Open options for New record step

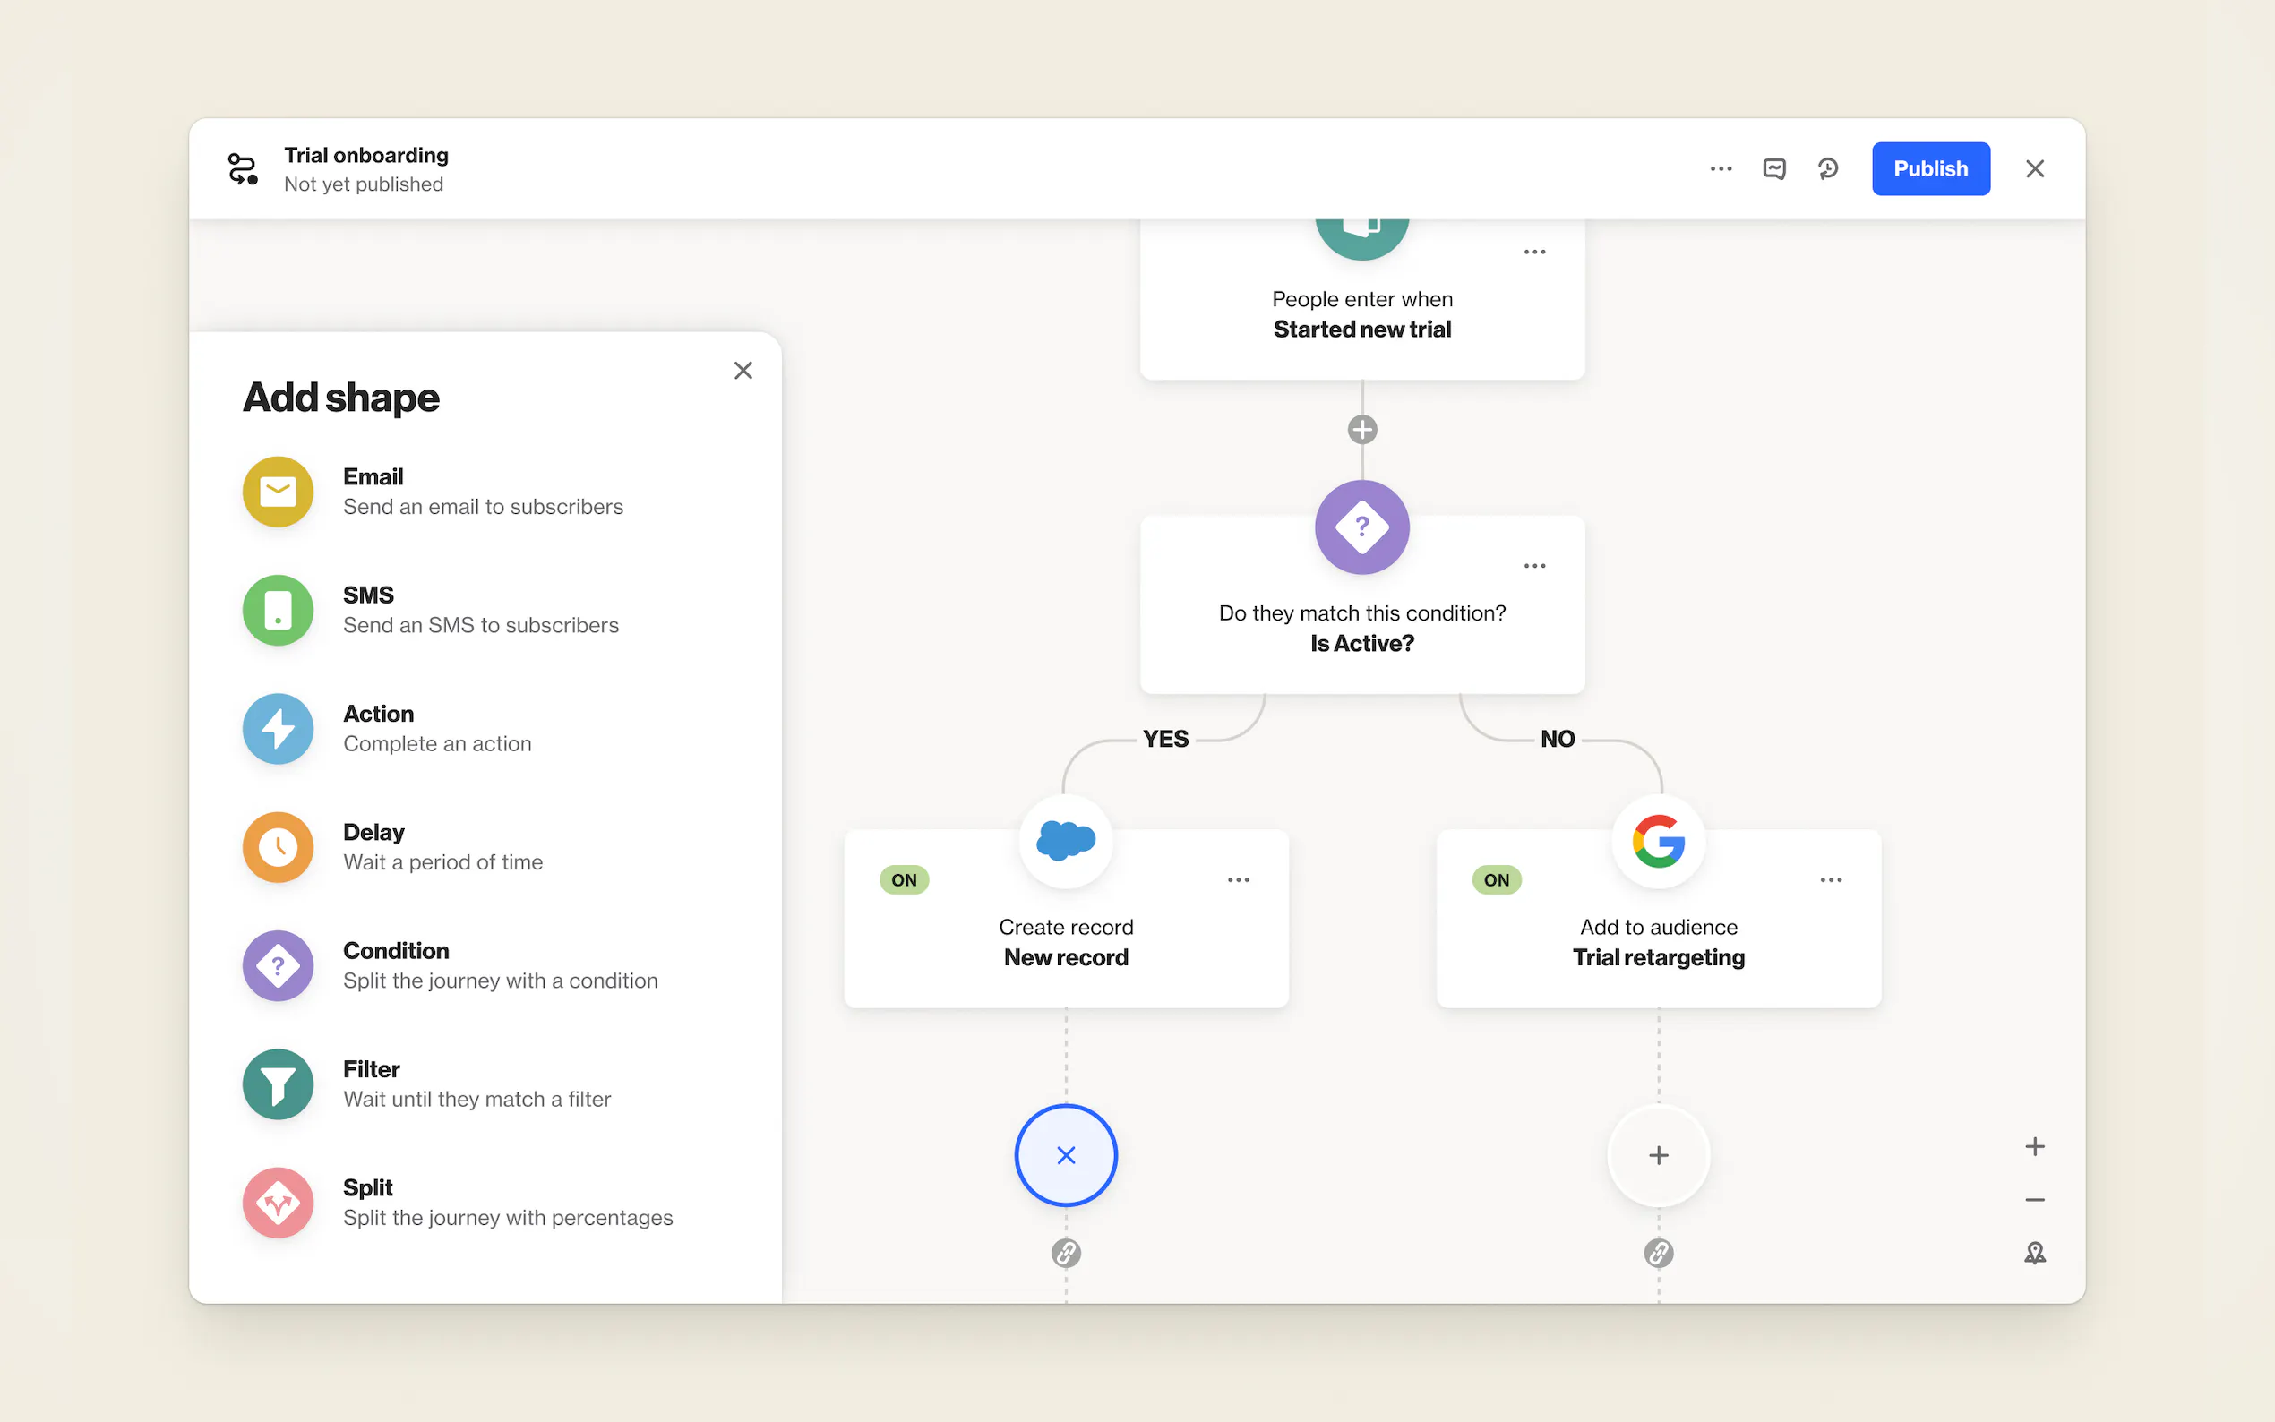[x=1238, y=880]
